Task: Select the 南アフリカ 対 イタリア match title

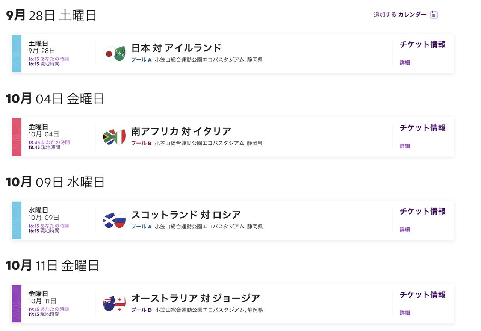Action: (x=181, y=131)
